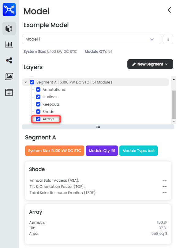Viewport: 177px width, 248px height.
Task: Open the bar chart analytics sidebar icon
Action: (9, 45)
